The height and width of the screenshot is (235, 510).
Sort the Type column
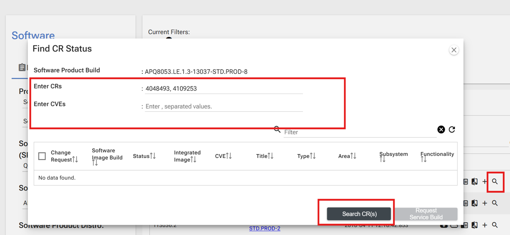click(313, 156)
